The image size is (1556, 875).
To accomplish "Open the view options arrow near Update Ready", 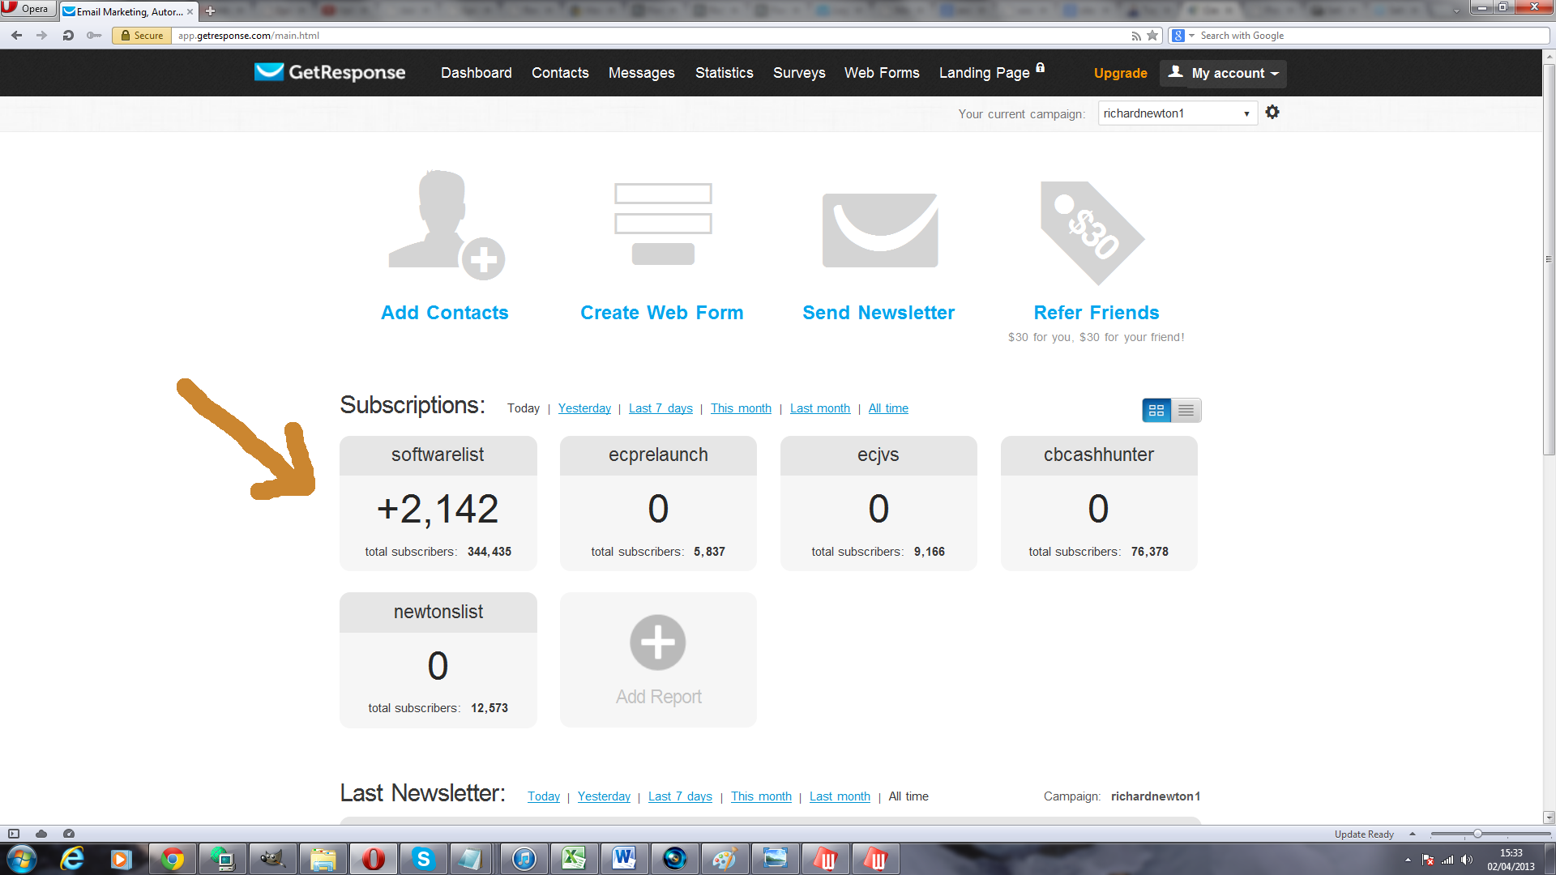I will [x=1412, y=834].
